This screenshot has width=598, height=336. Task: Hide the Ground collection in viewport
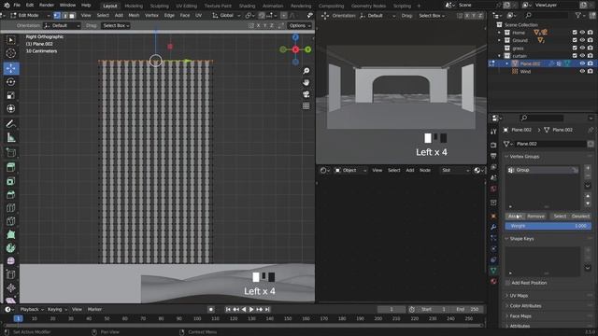(582, 40)
